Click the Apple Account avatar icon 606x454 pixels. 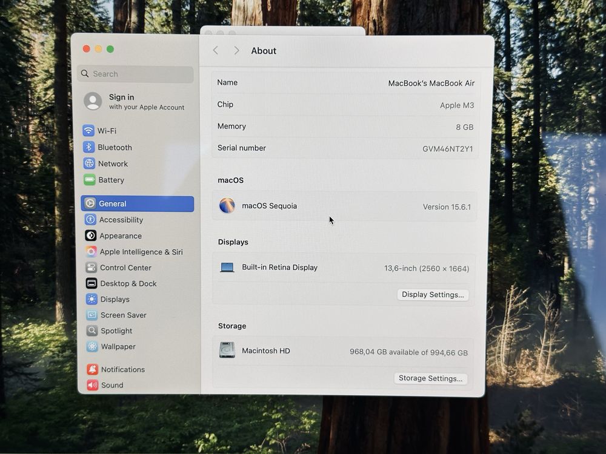[93, 102]
